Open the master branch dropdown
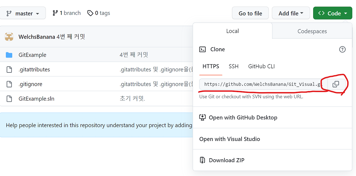356x176 pixels. coord(22,13)
